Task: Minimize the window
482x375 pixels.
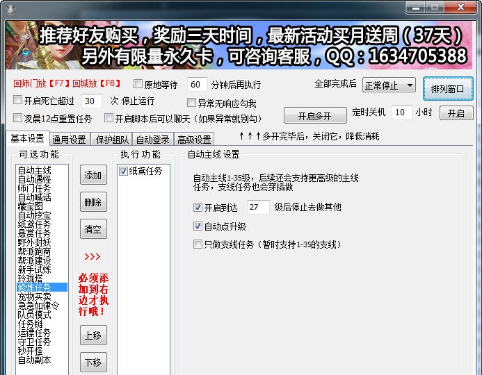Action: pyautogui.click(x=416, y=7)
